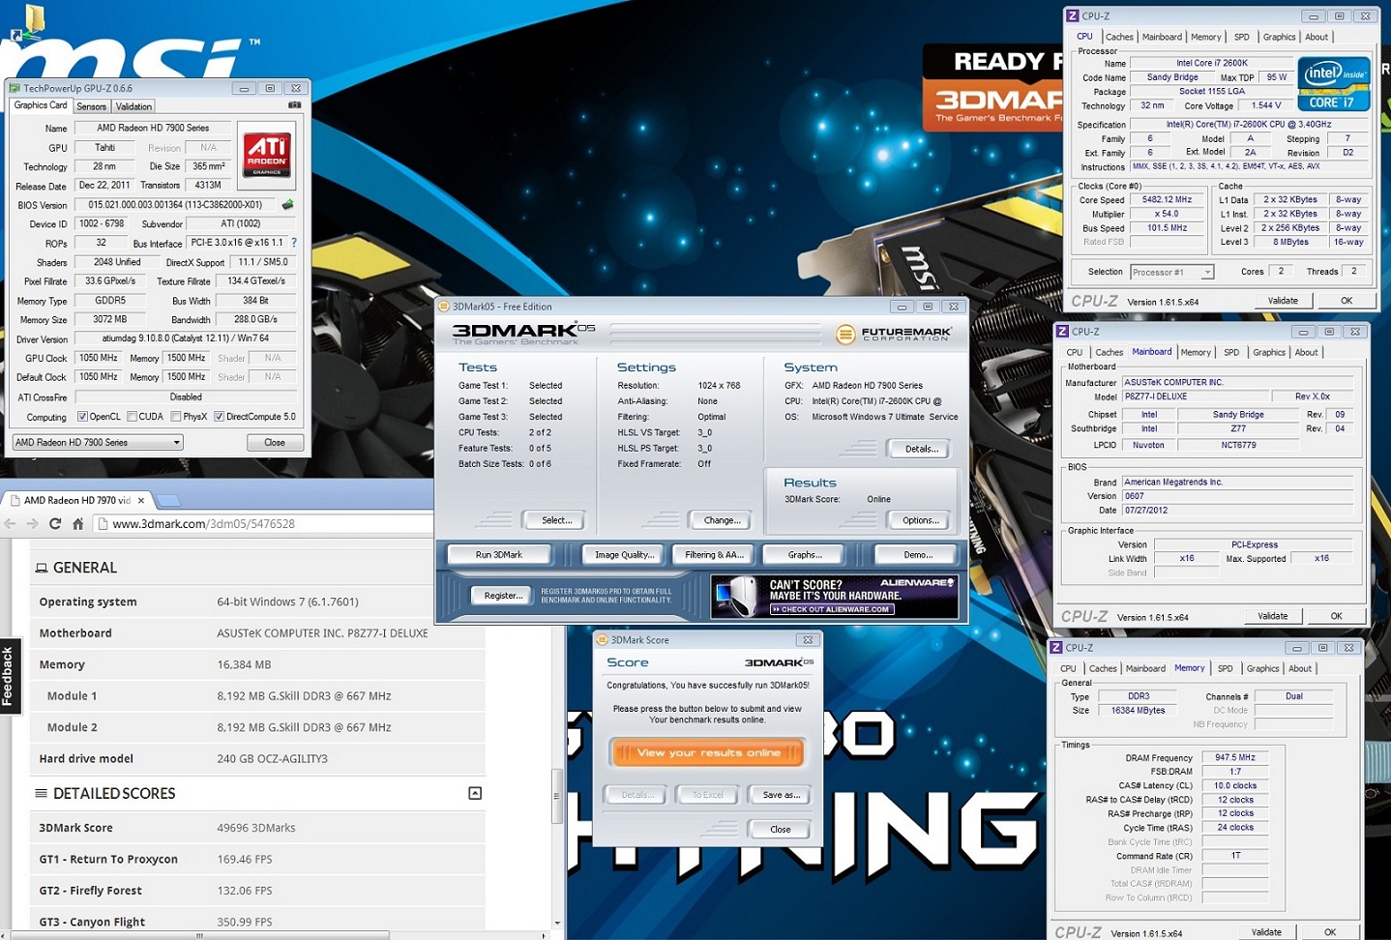Screen dimensions: 1391x940
Task: Toggle DirectCompute 5.0 checkbox in GPU-Z
Action: [x=219, y=417]
